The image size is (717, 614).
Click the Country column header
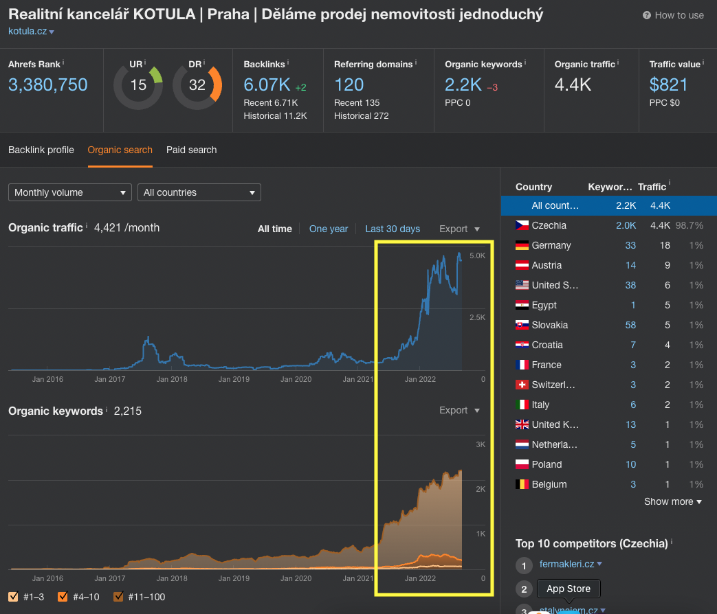533,187
